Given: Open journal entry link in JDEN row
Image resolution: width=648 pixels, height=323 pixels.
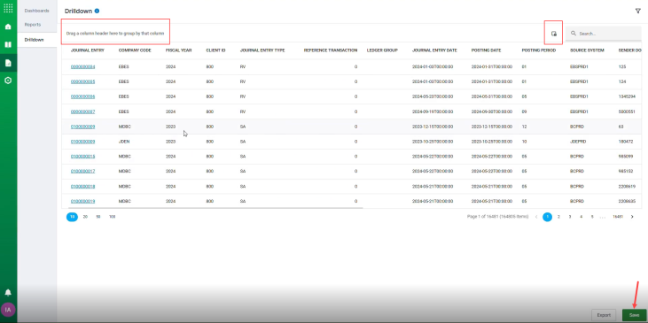Looking at the screenshot, I should pos(82,142).
